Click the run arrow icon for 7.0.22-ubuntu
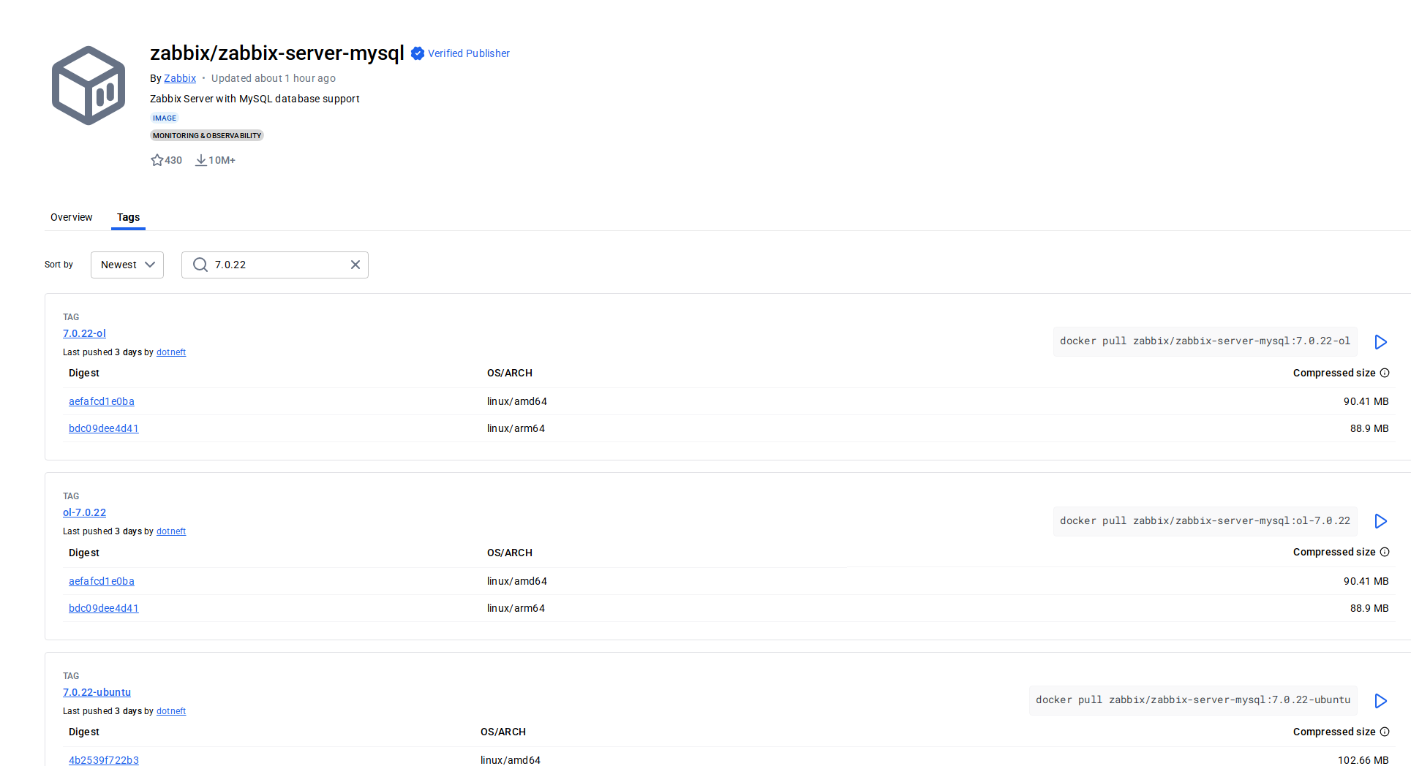Image resolution: width=1411 pixels, height=766 pixels. click(1380, 701)
